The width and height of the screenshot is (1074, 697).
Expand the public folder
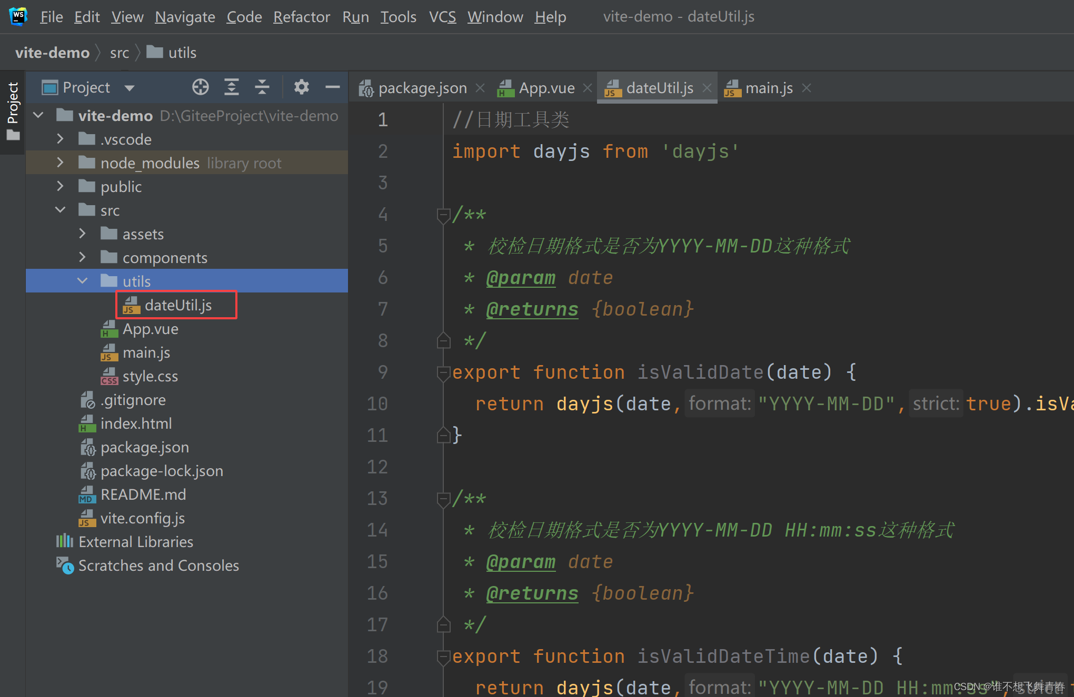(60, 186)
